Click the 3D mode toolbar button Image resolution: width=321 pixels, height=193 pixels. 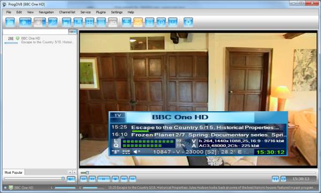(x=112, y=22)
